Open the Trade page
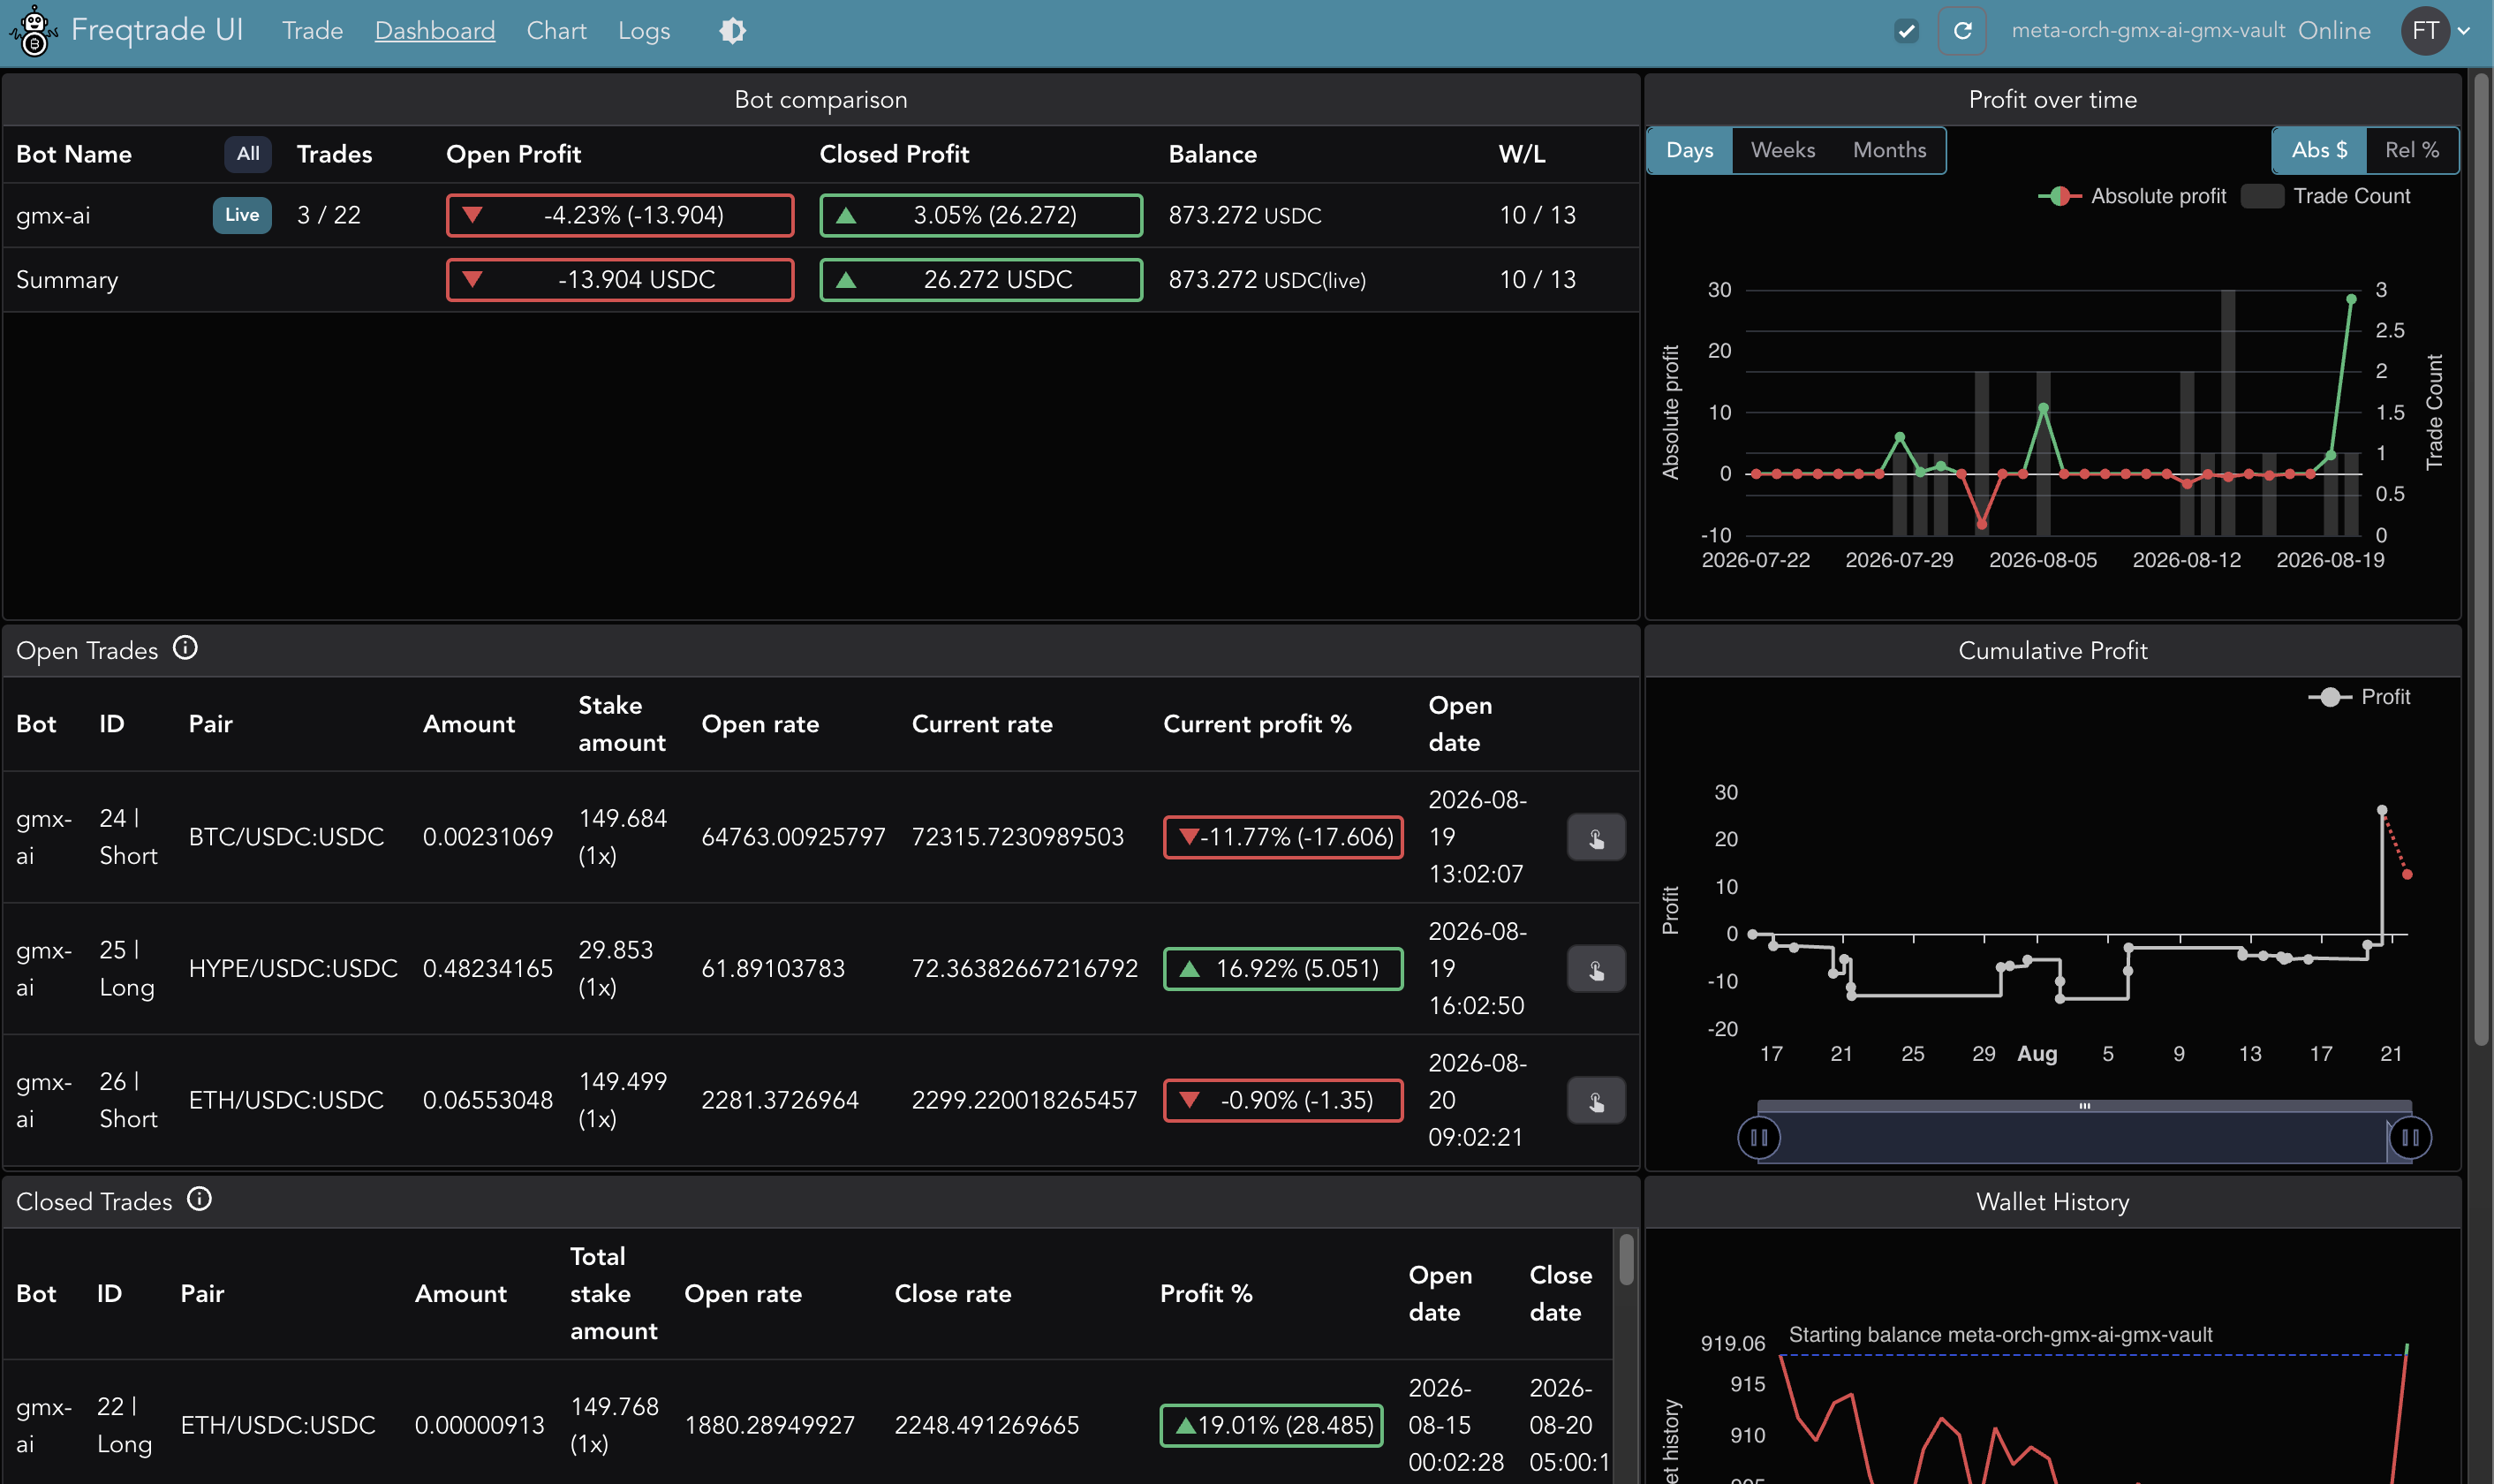The width and height of the screenshot is (2494, 1484). tap(313, 31)
